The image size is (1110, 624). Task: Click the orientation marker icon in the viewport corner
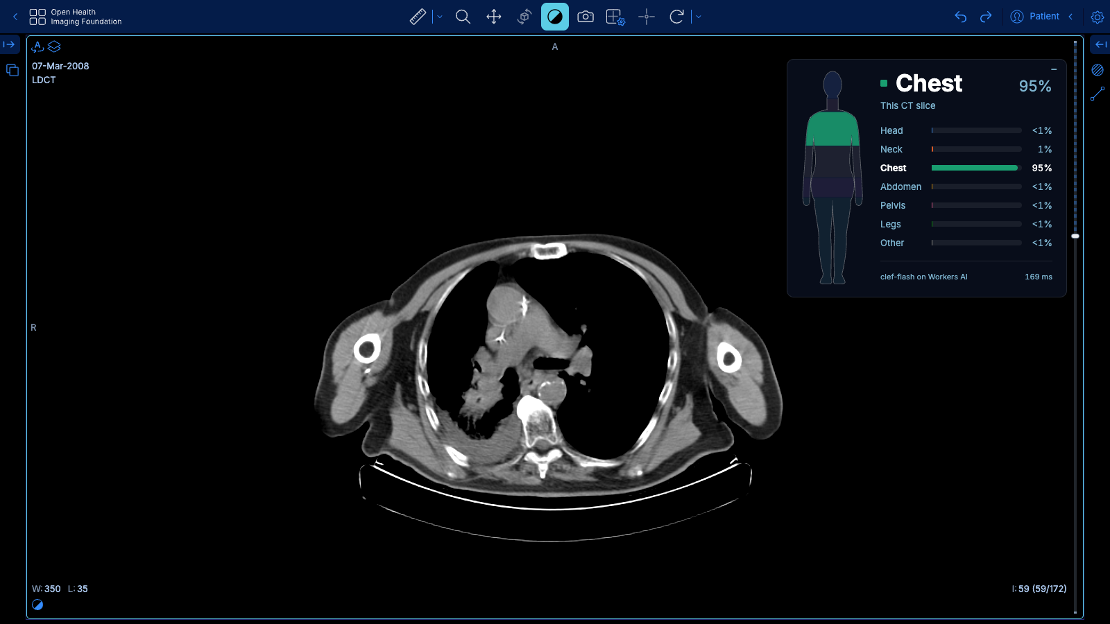click(38, 46)
